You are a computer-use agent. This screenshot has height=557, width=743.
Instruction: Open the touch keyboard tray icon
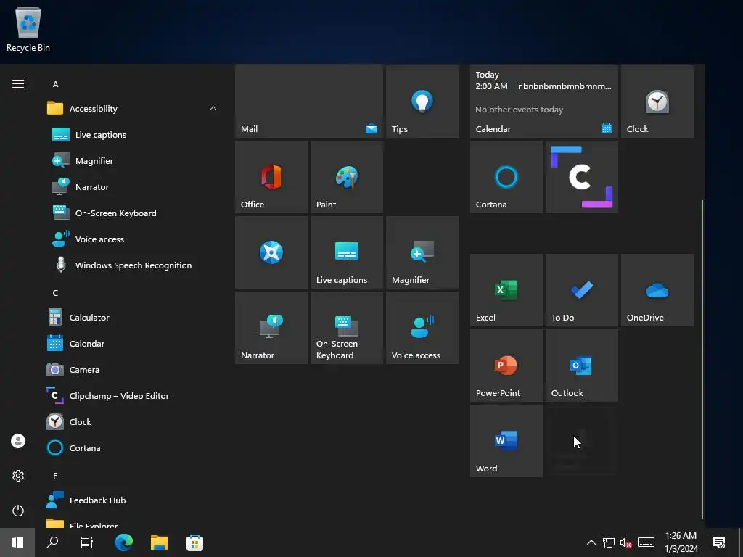pos(646,542)
